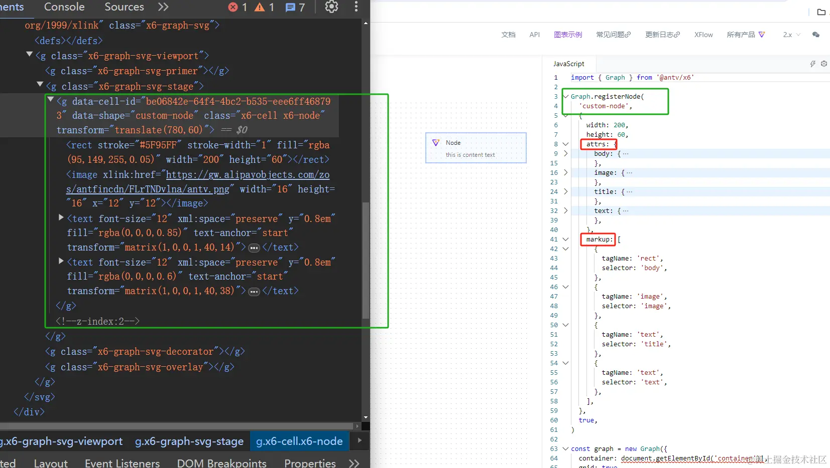This screenshot has width=830, height=468.
Task: Open the XFlow nav link
Action: pyautogui.click(x=703, y=35)
